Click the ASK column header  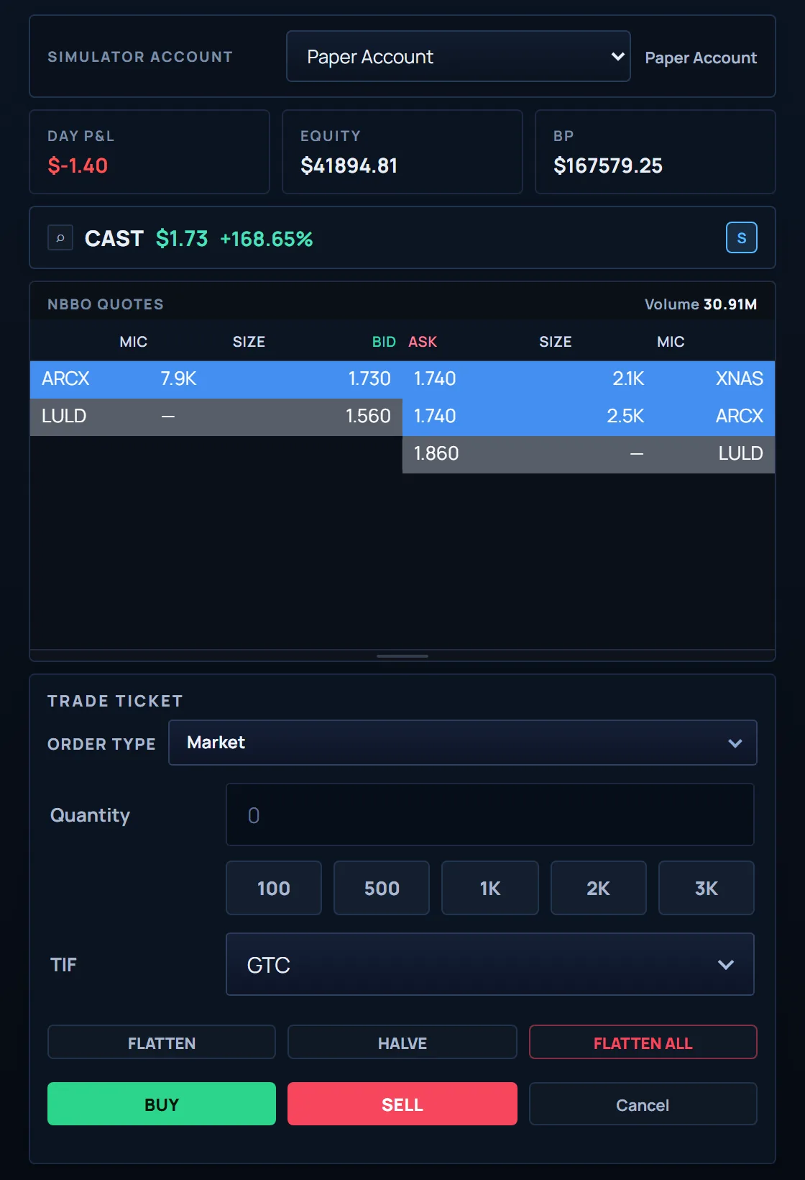[x=423, y=342]
